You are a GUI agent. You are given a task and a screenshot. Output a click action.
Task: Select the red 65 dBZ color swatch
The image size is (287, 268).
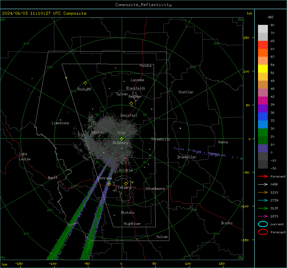(263, 45)
